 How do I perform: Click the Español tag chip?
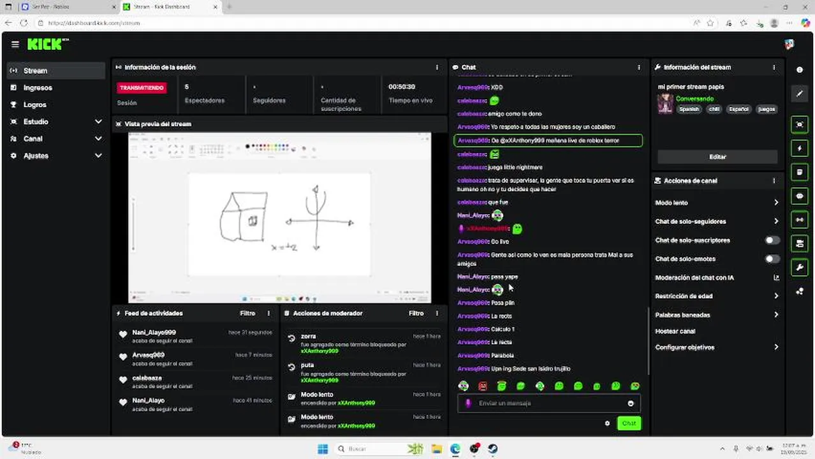pos(738,109)
